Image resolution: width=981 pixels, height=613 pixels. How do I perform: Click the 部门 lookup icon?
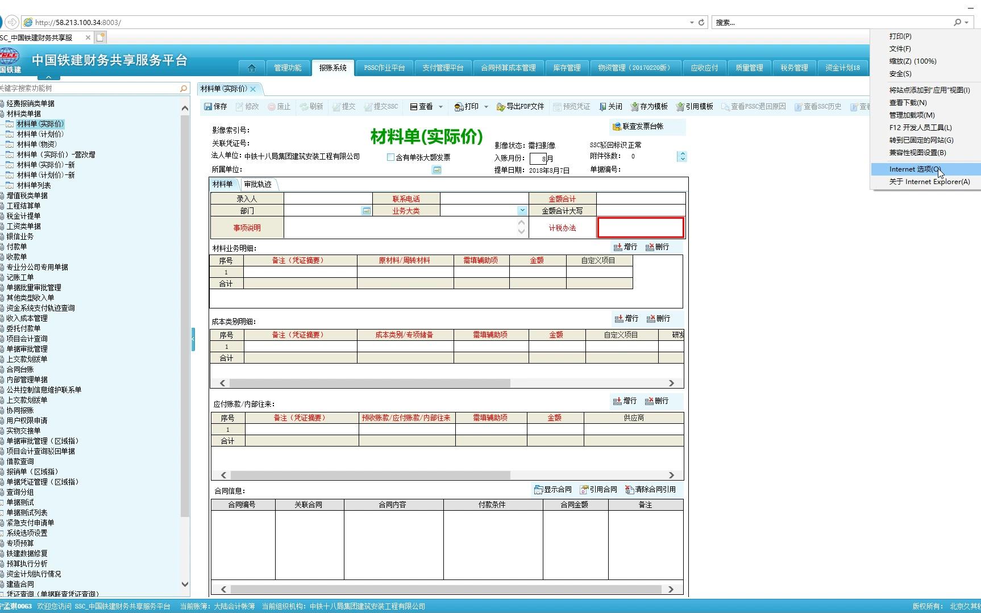coord(367,211)
